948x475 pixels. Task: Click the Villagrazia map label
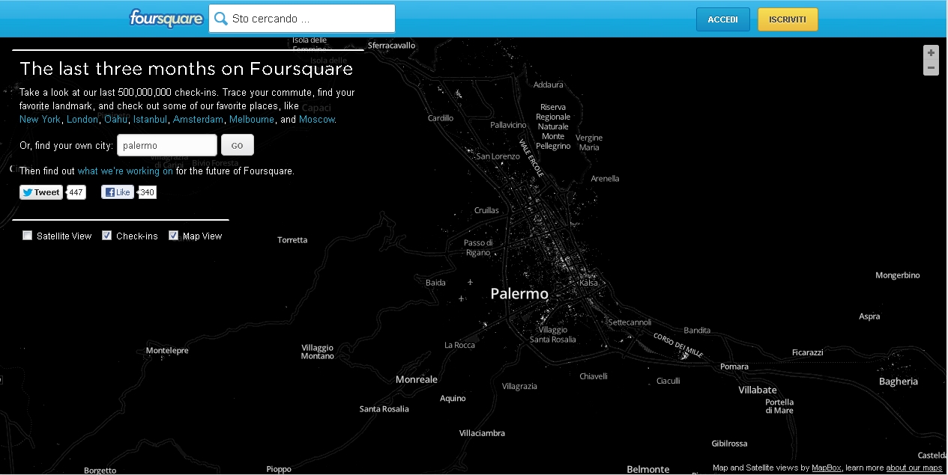click(x=519, y=386)
